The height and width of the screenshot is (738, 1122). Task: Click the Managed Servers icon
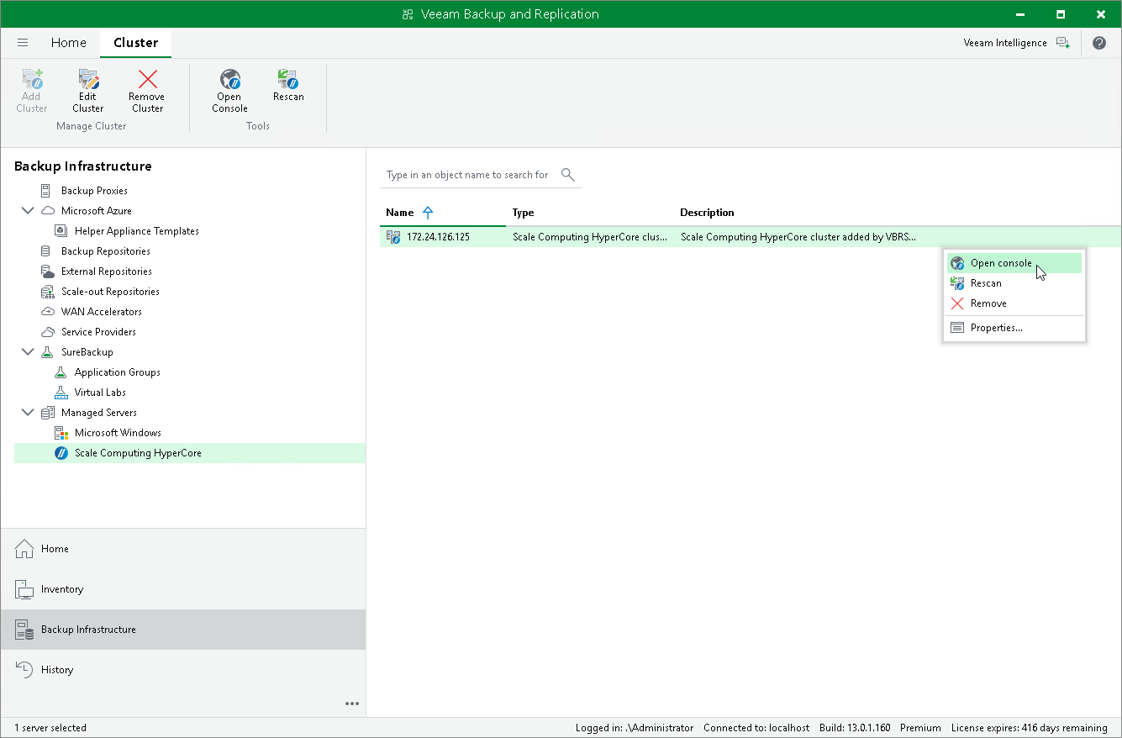(x=47, y=413)
